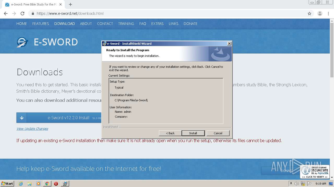Click the volume speaker tray icon
The height and width of the screenshot is (187, 334).
(x=297, y=184)
